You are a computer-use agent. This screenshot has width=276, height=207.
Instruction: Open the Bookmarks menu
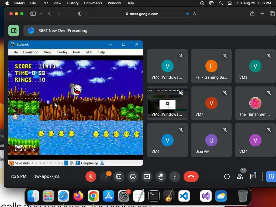click(x=93, y=3)
